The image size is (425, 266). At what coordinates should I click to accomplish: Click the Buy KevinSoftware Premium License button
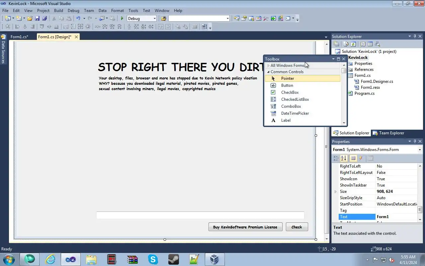tap(245, 227)
